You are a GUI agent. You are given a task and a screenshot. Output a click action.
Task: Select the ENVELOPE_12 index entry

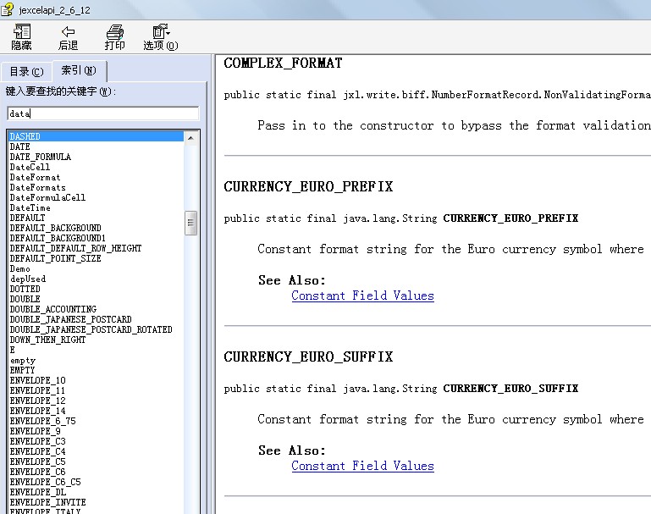click(38, 401)
